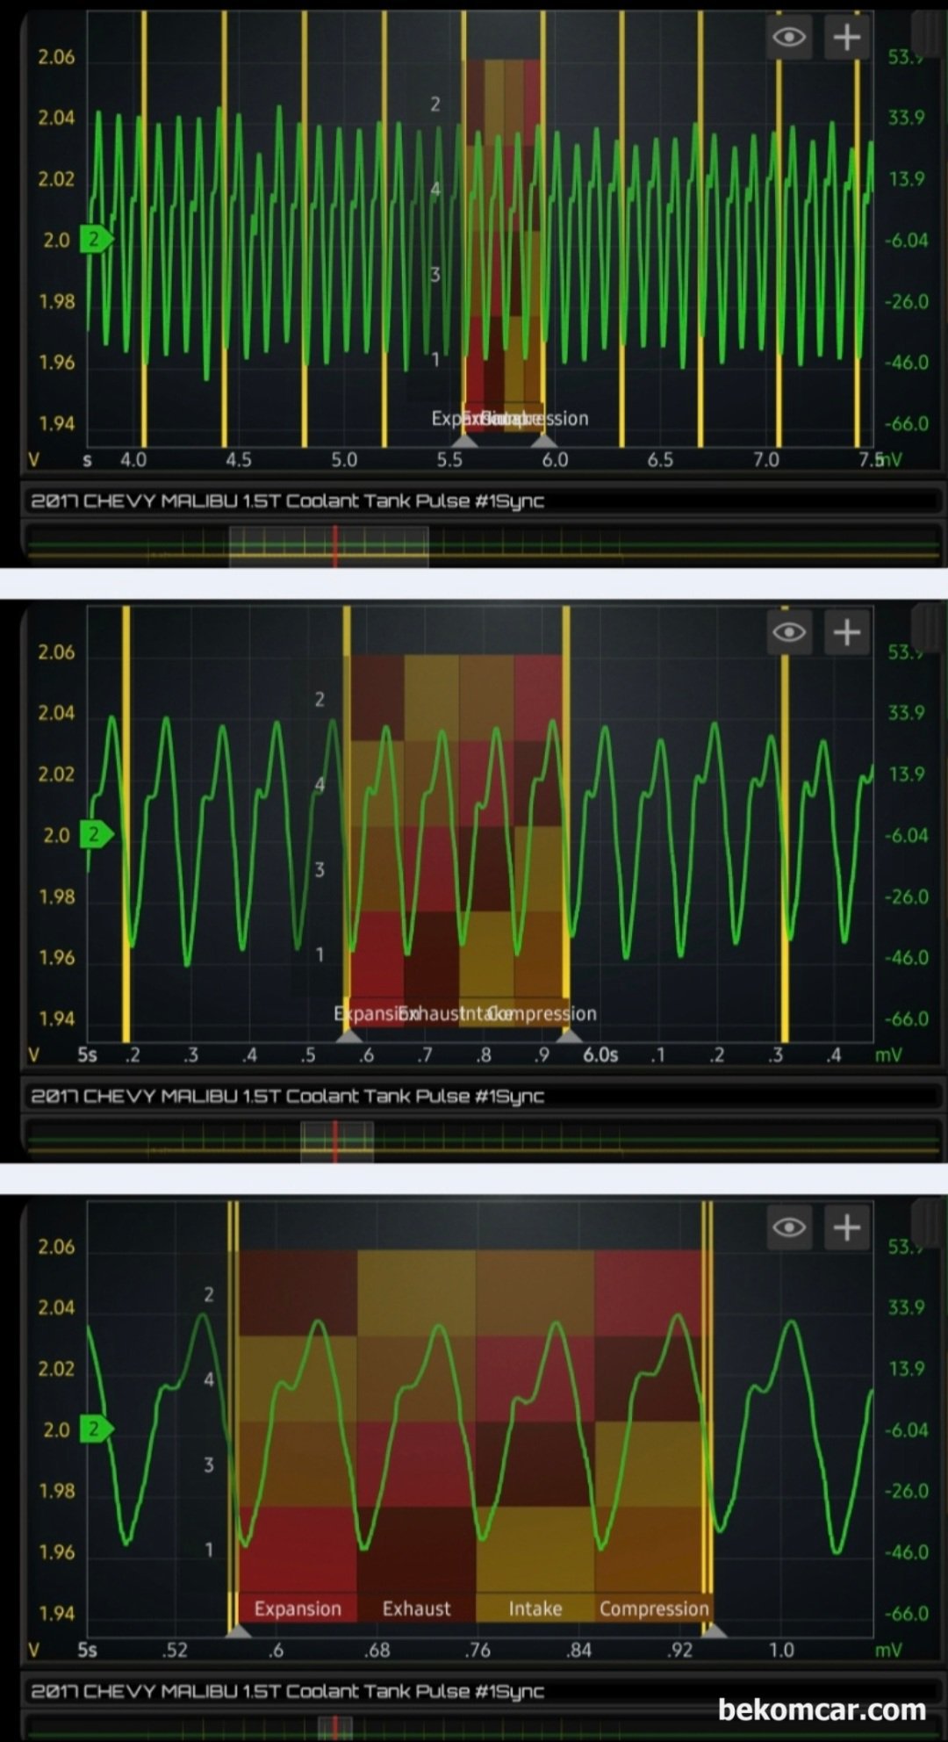The image size is (948, 1742).
Task: Click the left cursor triangle near .6 in the middle scope
Action: coord(349,1036)
